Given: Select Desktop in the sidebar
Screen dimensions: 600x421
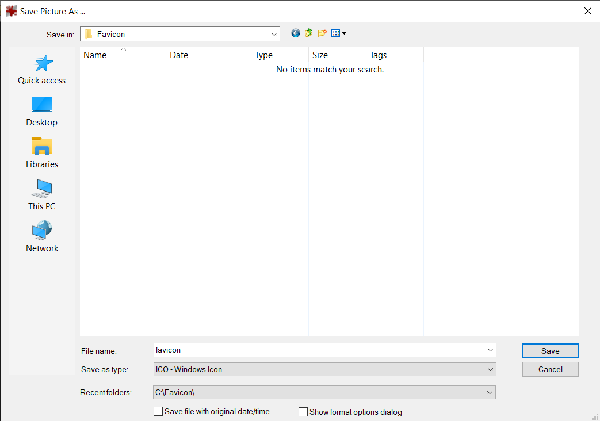Looking at the screenshot, I should pos(41,111).
